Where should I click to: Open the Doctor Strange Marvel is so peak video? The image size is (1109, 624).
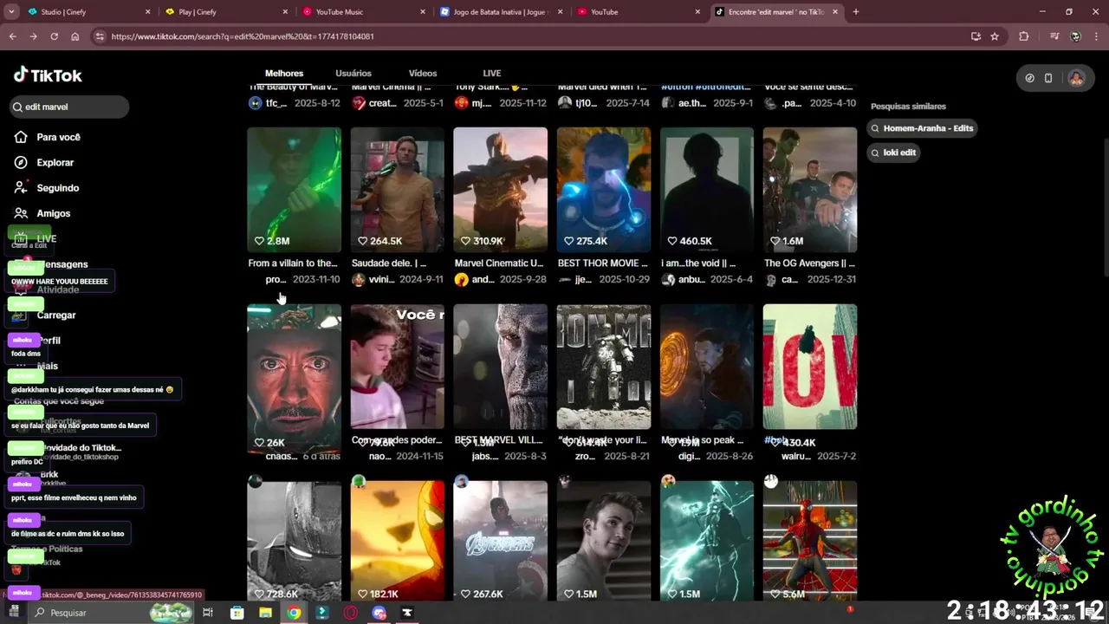707,367
